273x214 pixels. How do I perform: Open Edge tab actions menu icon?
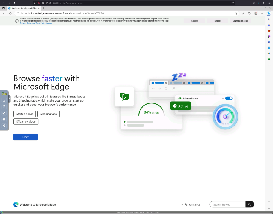(4, 8)
